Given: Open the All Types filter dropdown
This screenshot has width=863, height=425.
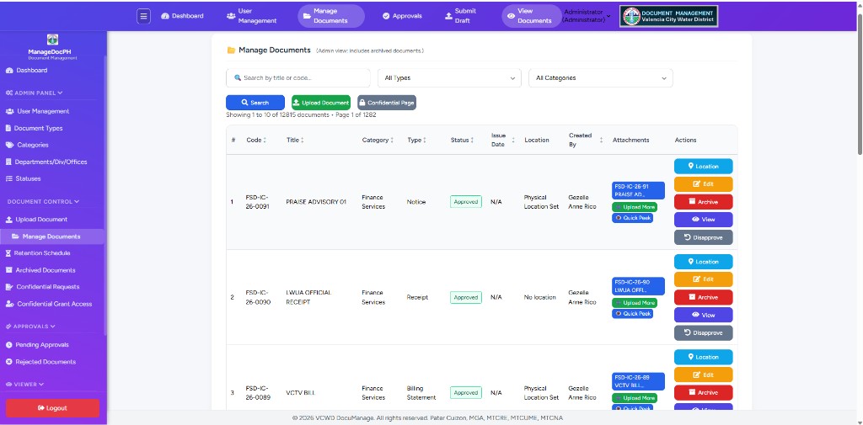Looking at the screenshot, I should coord(449,78).
